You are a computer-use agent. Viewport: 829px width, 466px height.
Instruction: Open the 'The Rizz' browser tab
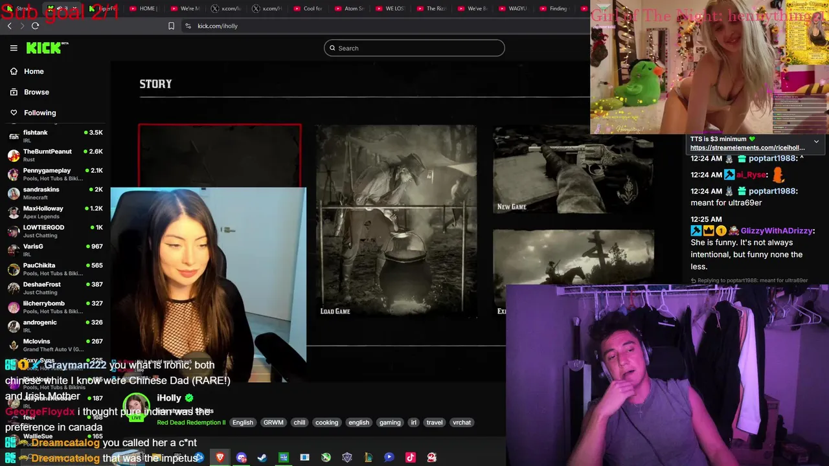tap(430, 8)
